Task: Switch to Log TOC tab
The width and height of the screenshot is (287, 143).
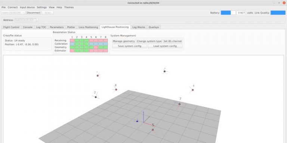Action: (x=41, y=27)
